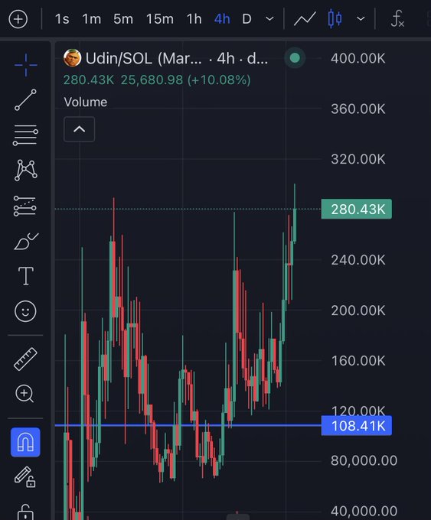Click the 400.00K price axis label

point(358,59)
